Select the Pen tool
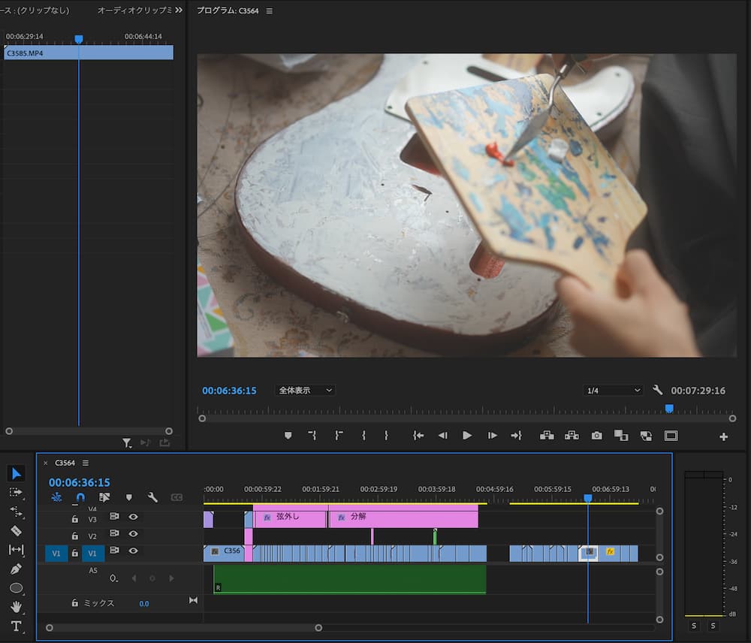Image resolution: width=751 pixels, height=643 pixels. pyautogui.click(x=17, y=569)
